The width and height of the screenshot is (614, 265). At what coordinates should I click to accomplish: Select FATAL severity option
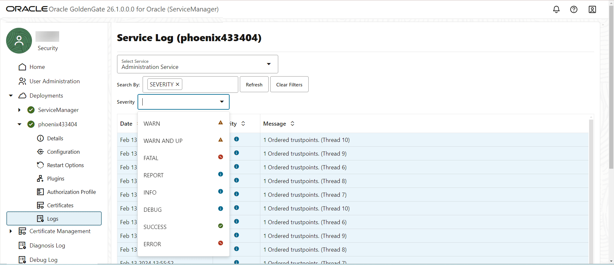184,158
